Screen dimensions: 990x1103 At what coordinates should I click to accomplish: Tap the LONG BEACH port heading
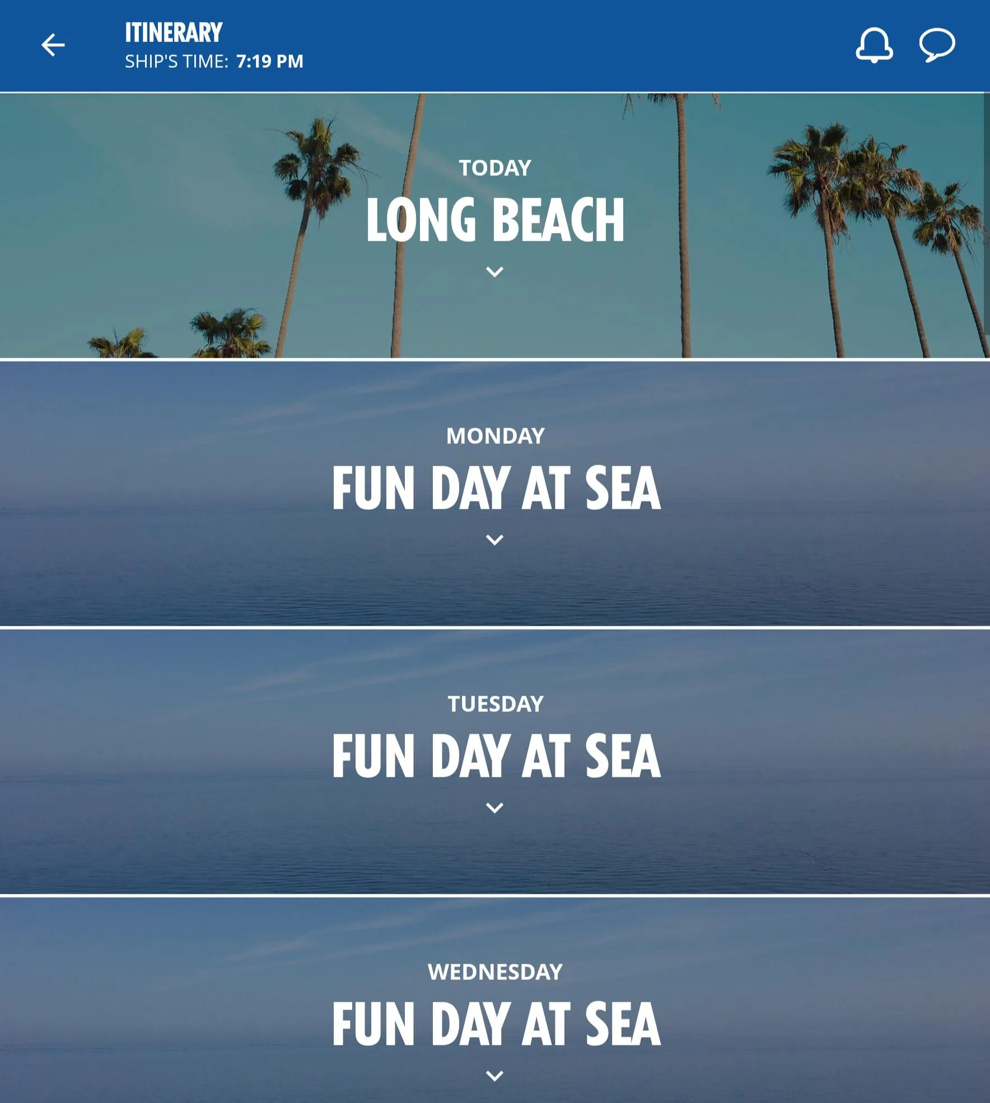click(x=495, y=220)
